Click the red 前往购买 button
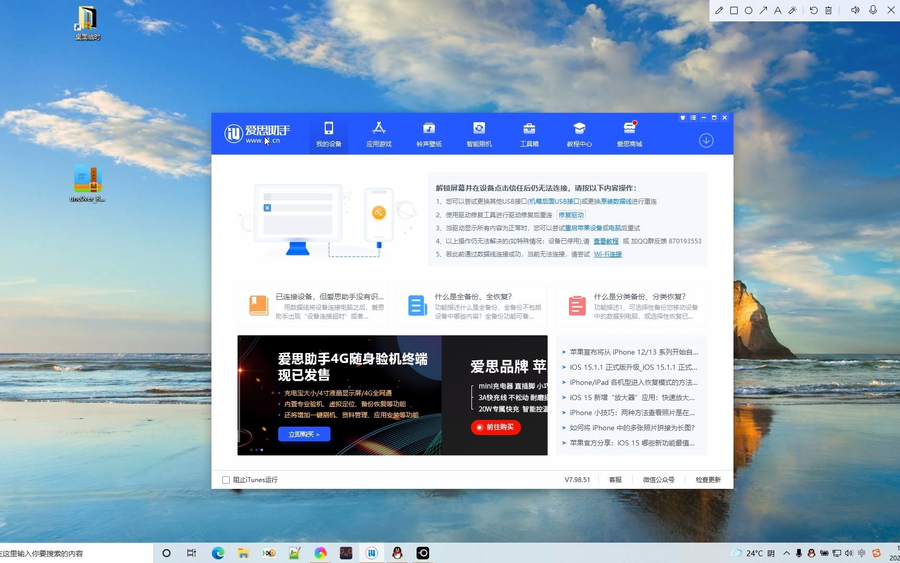The width and height of the screenshot is (900, 563). pyautogui.click(x=495, y=427)
